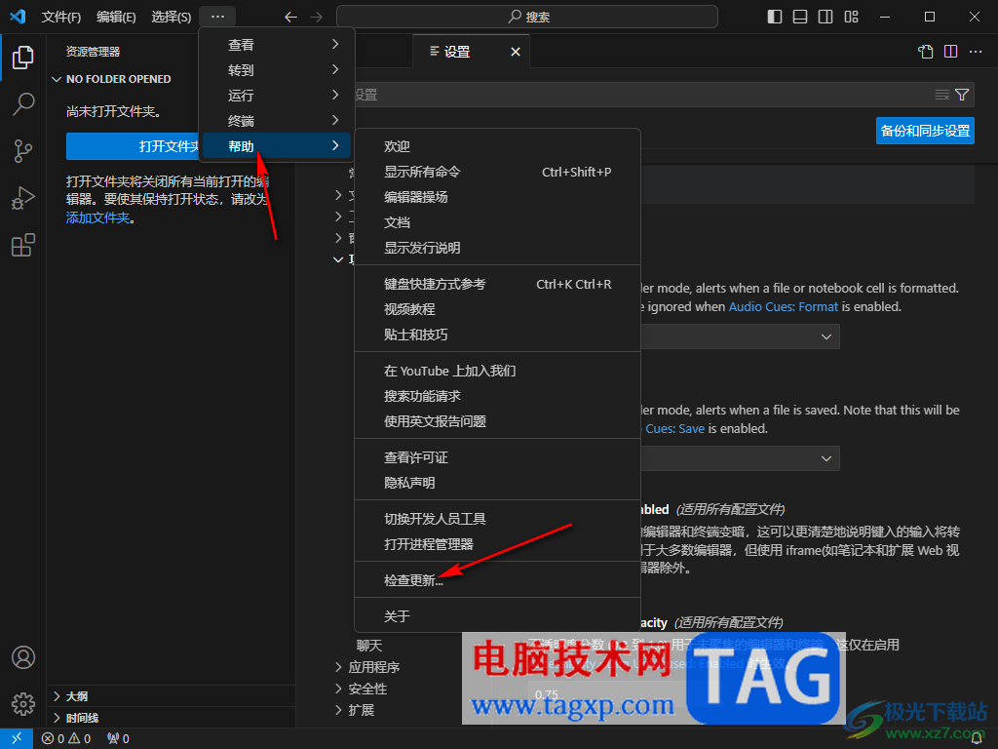Select 查看许可证 menu item
998x749 pixels.
click(x=497, y=457)
